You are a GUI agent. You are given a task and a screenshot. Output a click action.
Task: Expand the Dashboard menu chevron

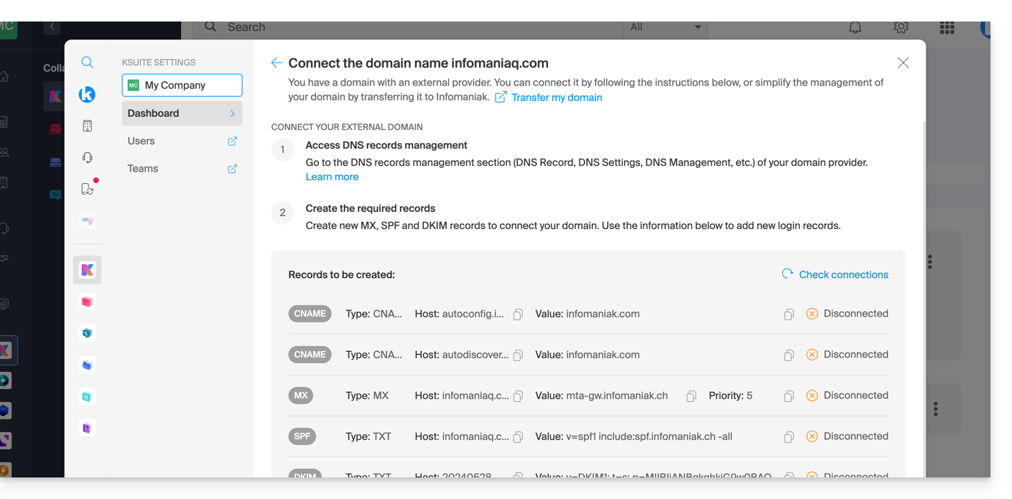[232, 113]
